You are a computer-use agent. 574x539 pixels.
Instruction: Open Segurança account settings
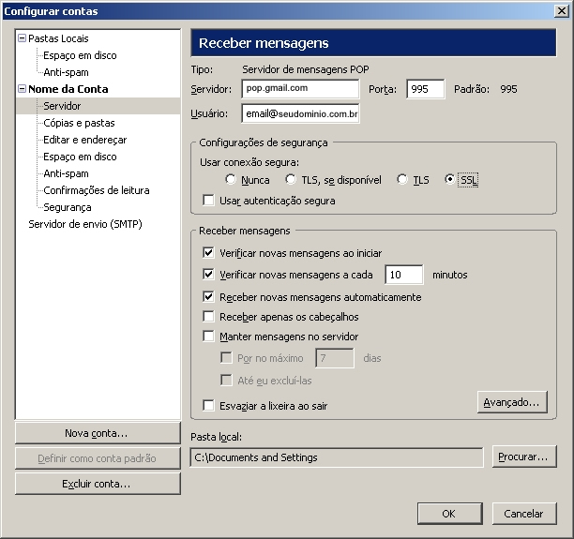tap(68, 207)
